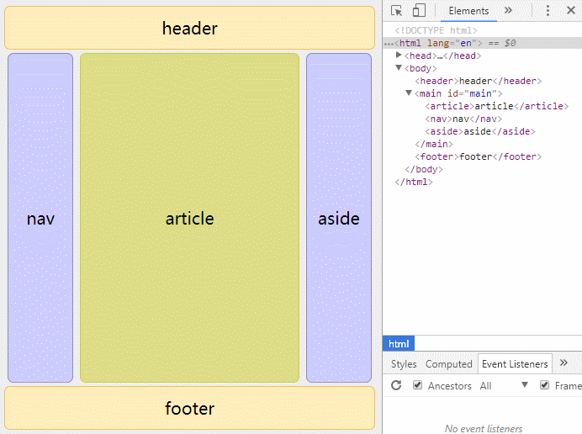The height and width of the screenshot is (434, 582).
Task: Select the footer element in DOM tree
Action: pyautogui.click(x=479, y=156)
